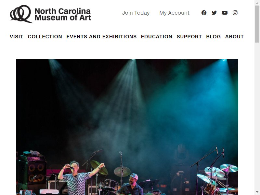Open the About menu

point(234,37)
